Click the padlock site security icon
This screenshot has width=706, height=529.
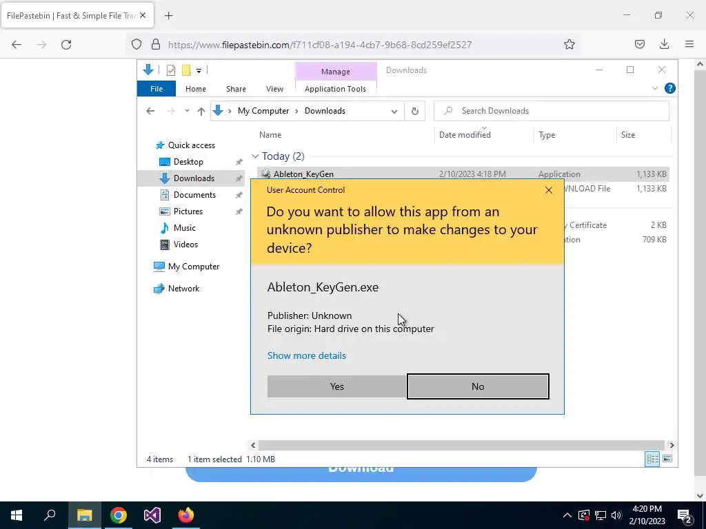pos(156,44)
